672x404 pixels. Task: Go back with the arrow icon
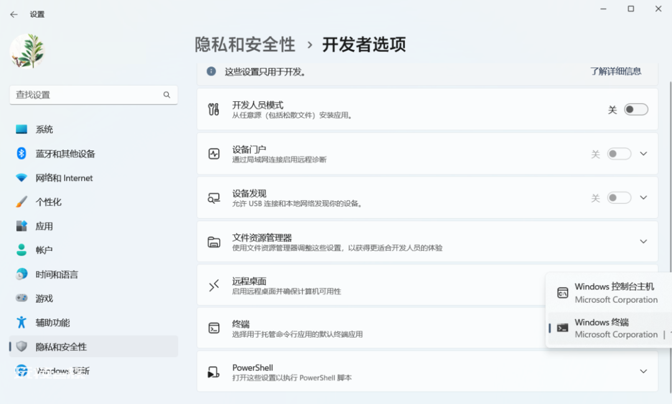(x=14, y=14)
